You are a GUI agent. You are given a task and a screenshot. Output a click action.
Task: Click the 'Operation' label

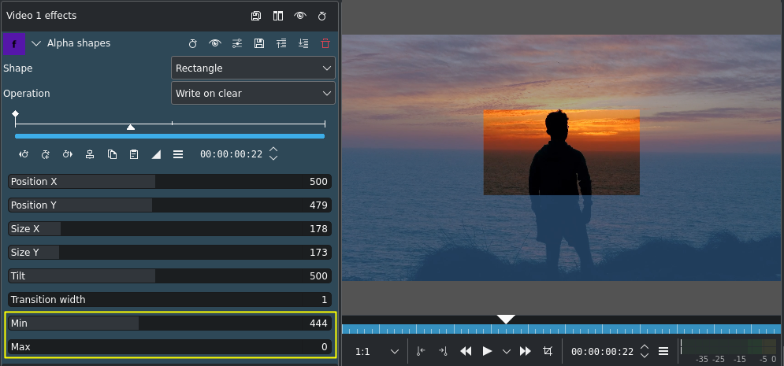pyautogui.click(x=27, y=94)
